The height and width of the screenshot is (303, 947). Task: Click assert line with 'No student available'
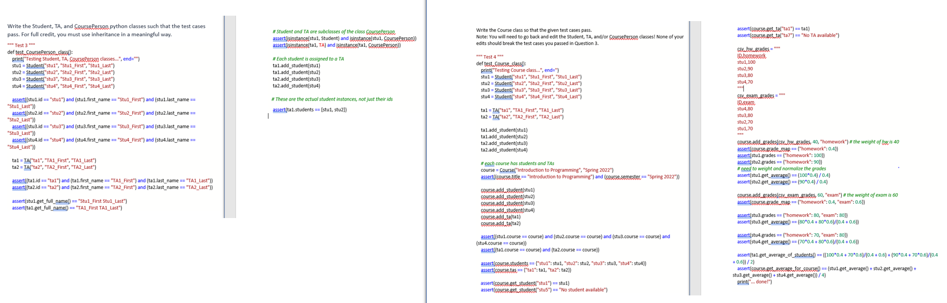[x=544, y=290]
